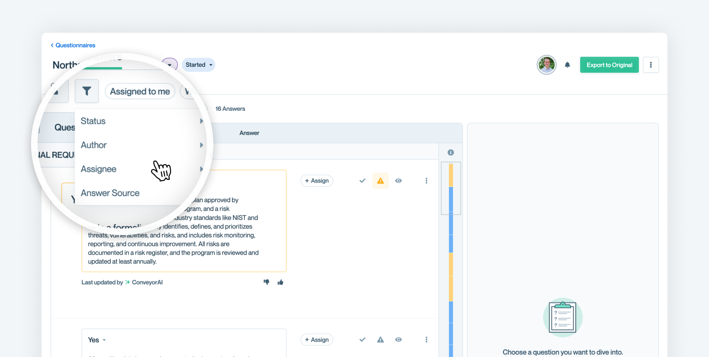
Task: Click the Answer column header
Action: click(249, 133)
